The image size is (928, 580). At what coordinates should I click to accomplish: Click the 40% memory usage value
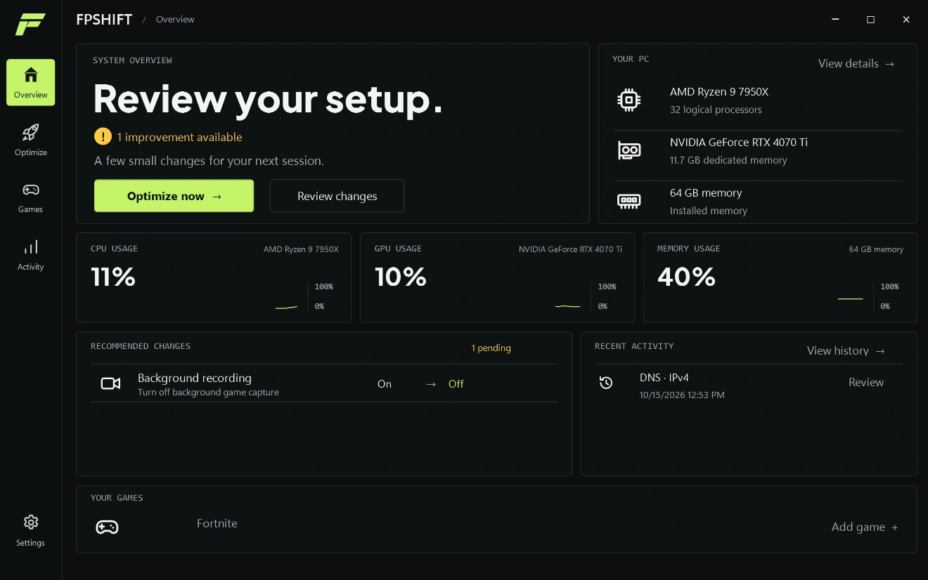point(686,277)
